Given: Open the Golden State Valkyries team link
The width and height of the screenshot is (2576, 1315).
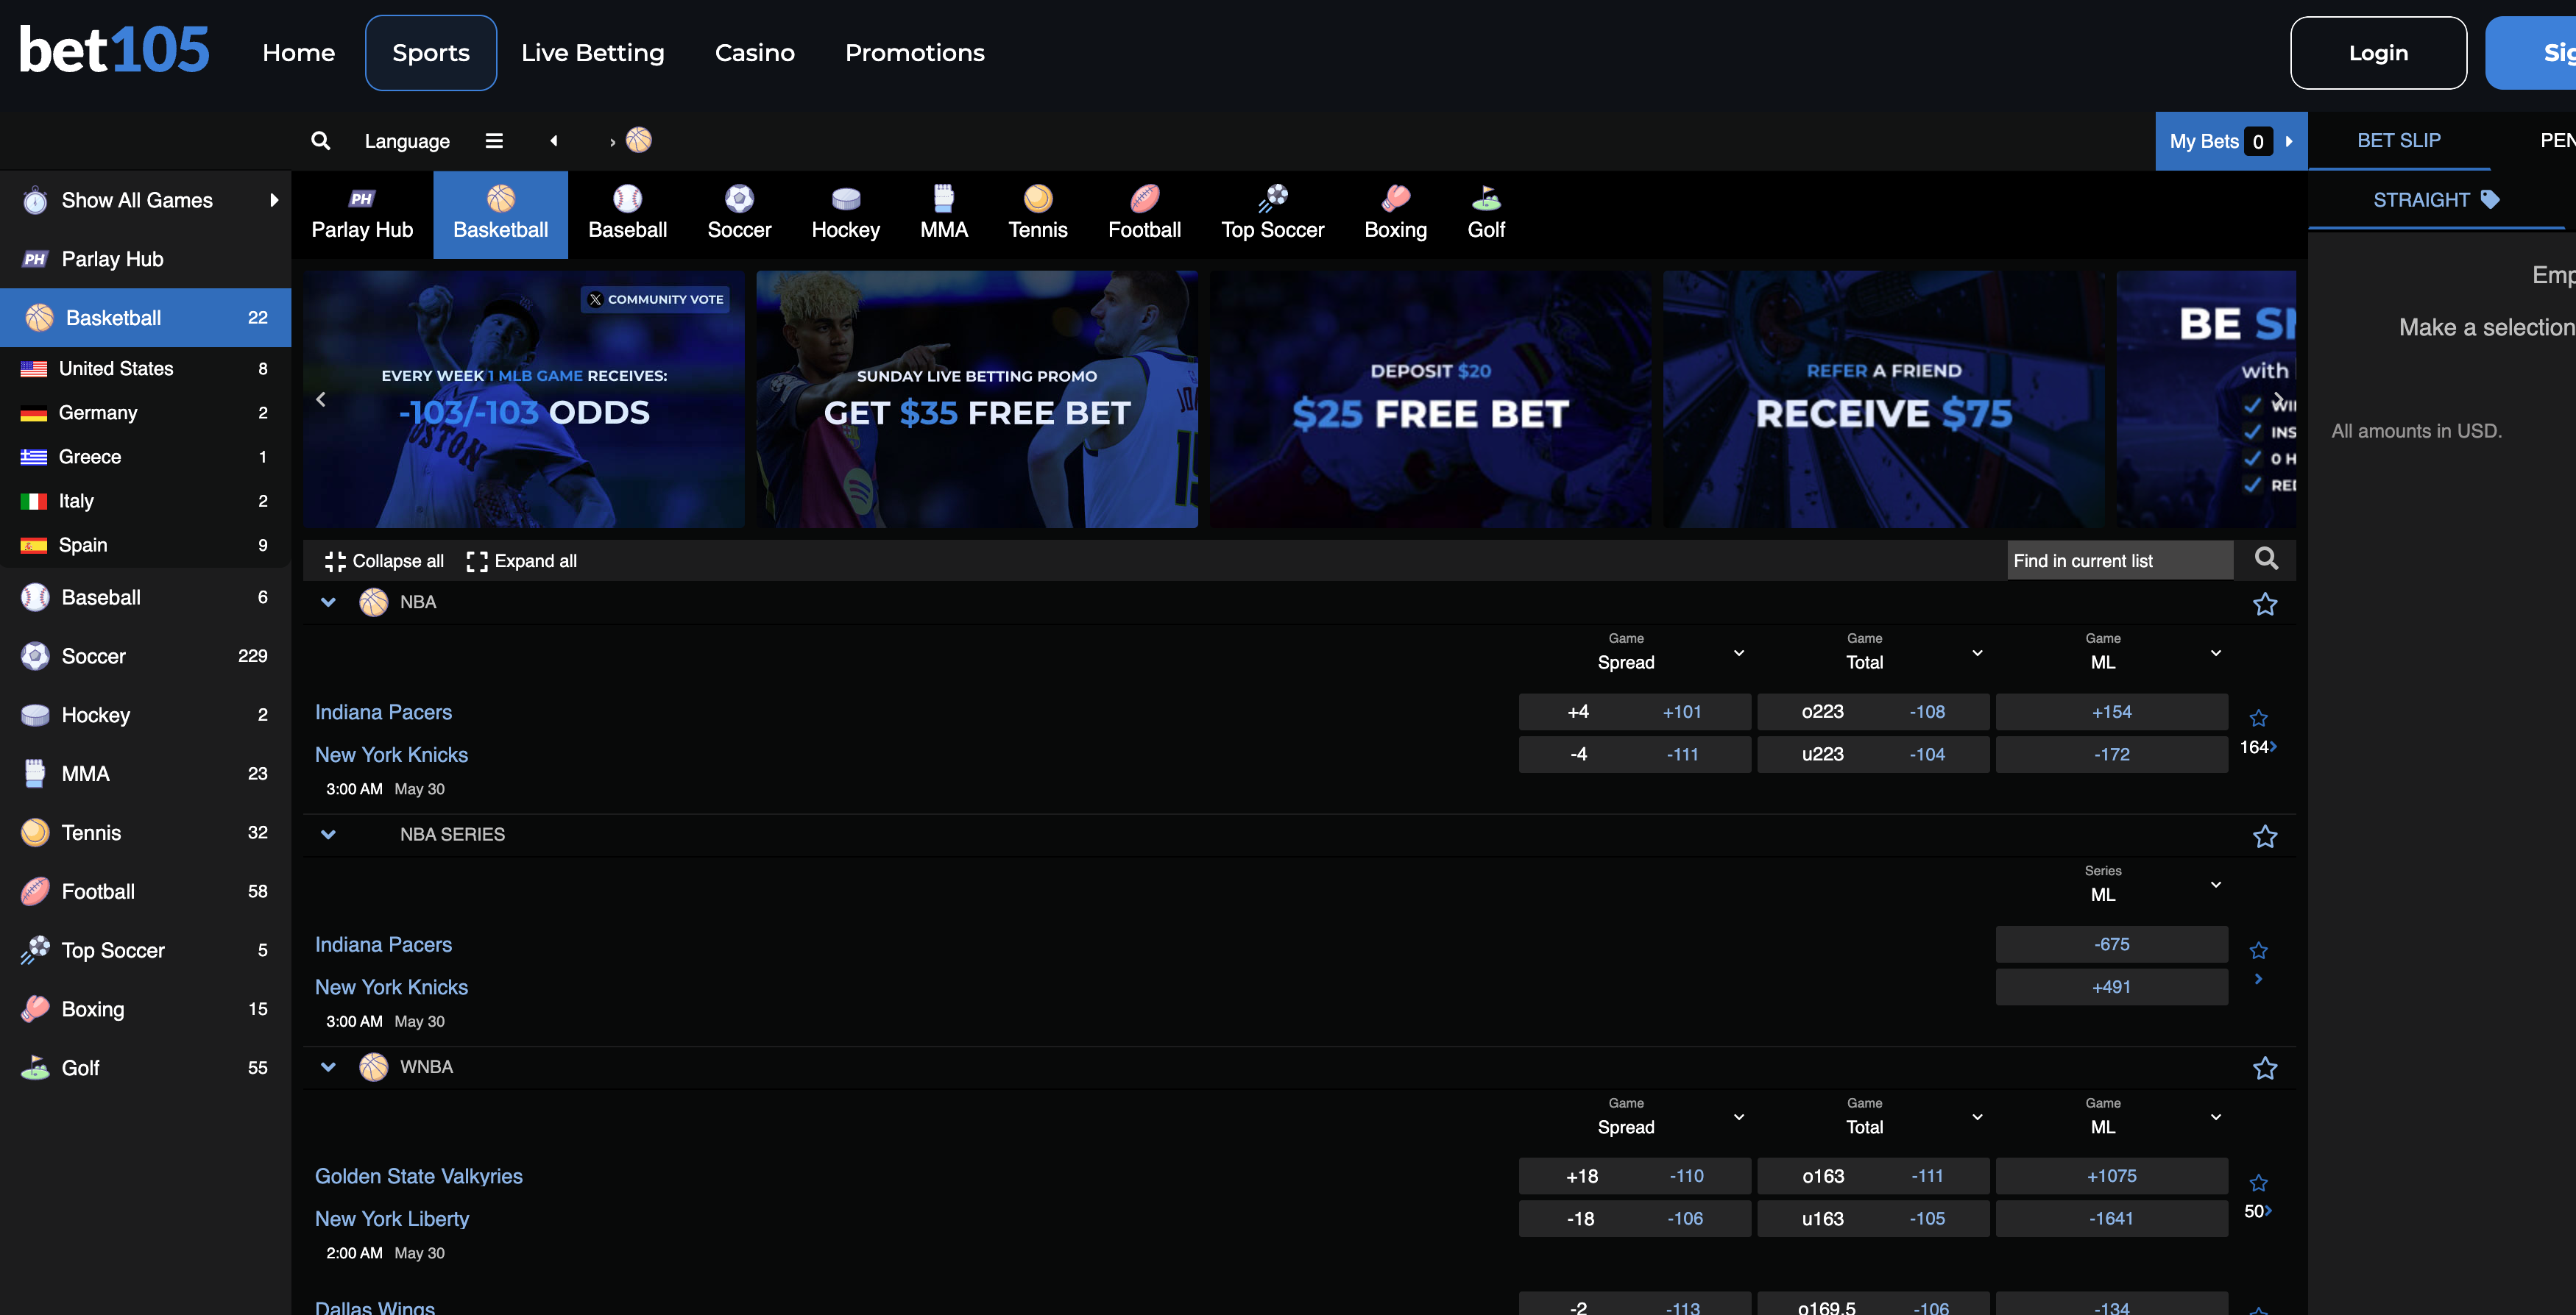Looking at the screenshot, I should coord(419,1176).
